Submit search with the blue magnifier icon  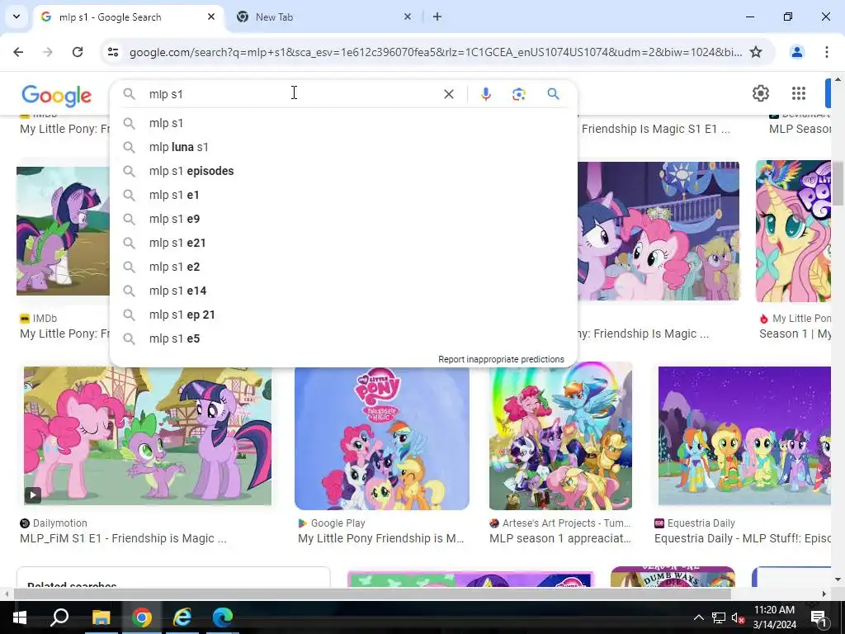point(553,94)
